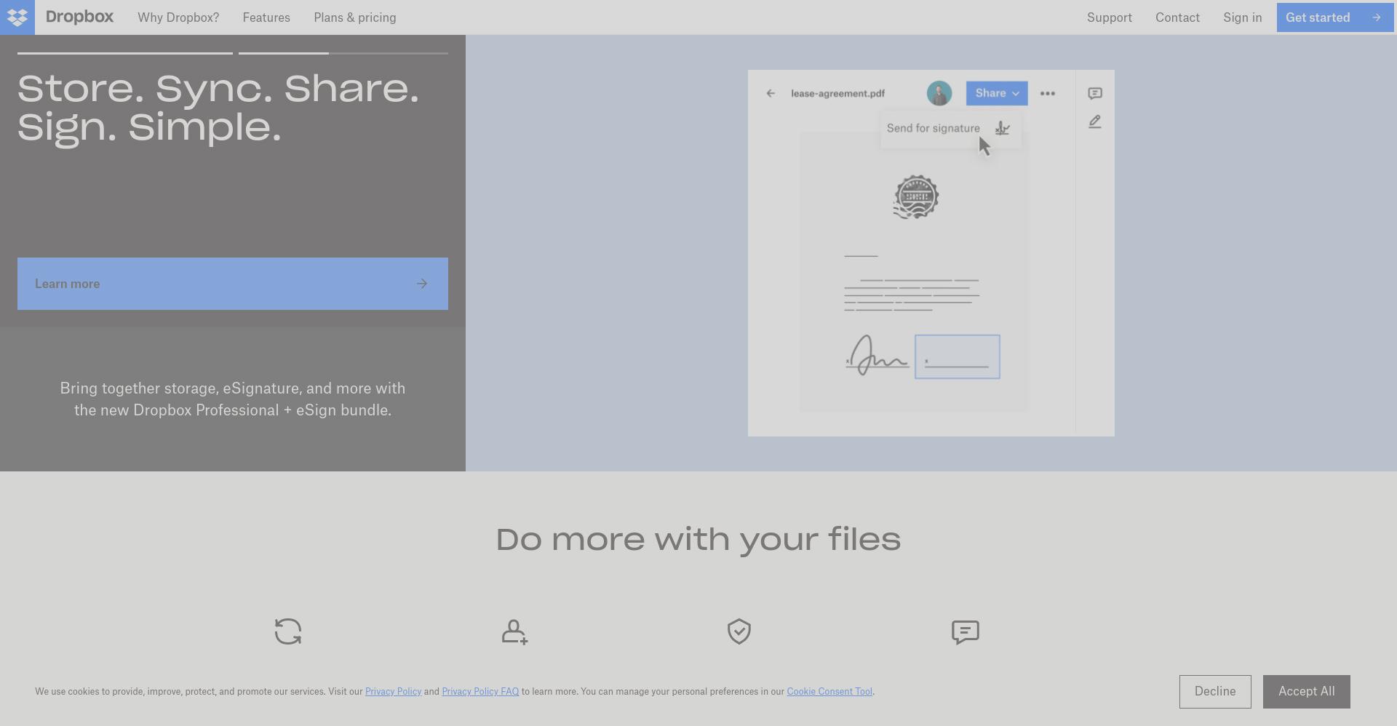The width and height of the screenshot is (1397, 726).
Task: Click Accept All cookies button
Action: pyautogui.click(x=1307, y=692)
